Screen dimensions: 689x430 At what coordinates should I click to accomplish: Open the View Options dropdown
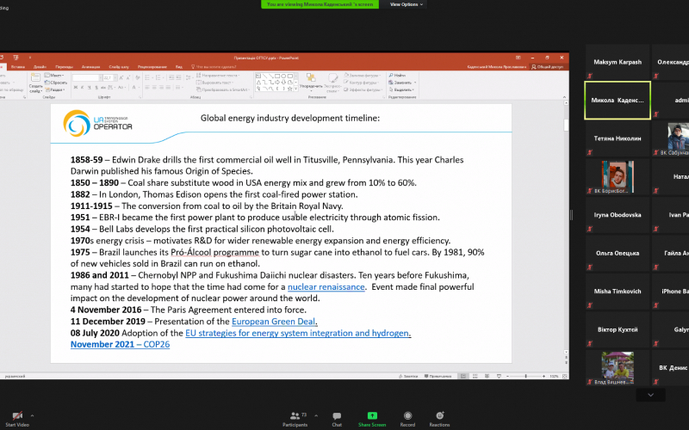(x=407, y=4)
